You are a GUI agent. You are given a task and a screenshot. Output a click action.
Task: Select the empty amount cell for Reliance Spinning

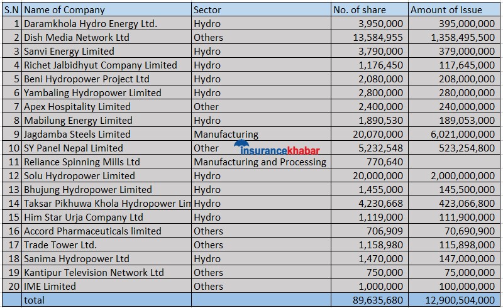453,162
